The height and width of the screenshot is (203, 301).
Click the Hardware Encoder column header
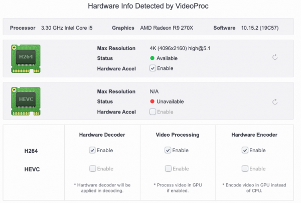point(254,135)
